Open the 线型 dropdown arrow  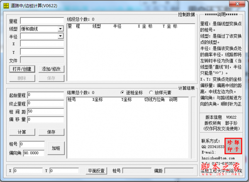tap(61, 29)
